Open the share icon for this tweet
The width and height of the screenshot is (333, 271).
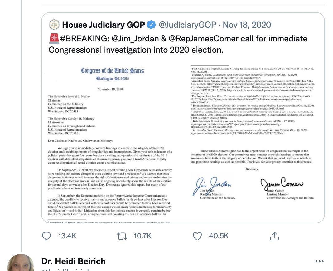click(x=274, y=236)
